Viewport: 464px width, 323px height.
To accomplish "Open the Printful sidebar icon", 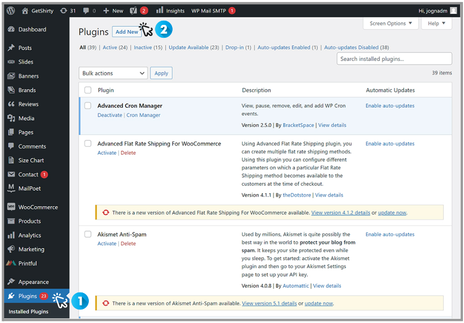I will 11,263.
